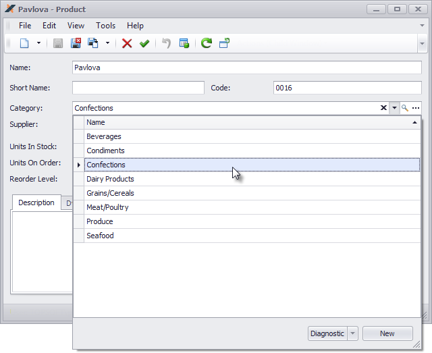The width and height of the screenshot is (432, 353).
Task: Click the Code field containing 0016
Action: click(348, 88)
